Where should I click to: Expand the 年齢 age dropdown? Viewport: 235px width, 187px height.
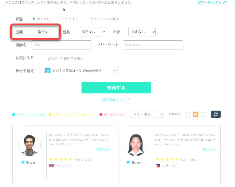click(142, 32)
